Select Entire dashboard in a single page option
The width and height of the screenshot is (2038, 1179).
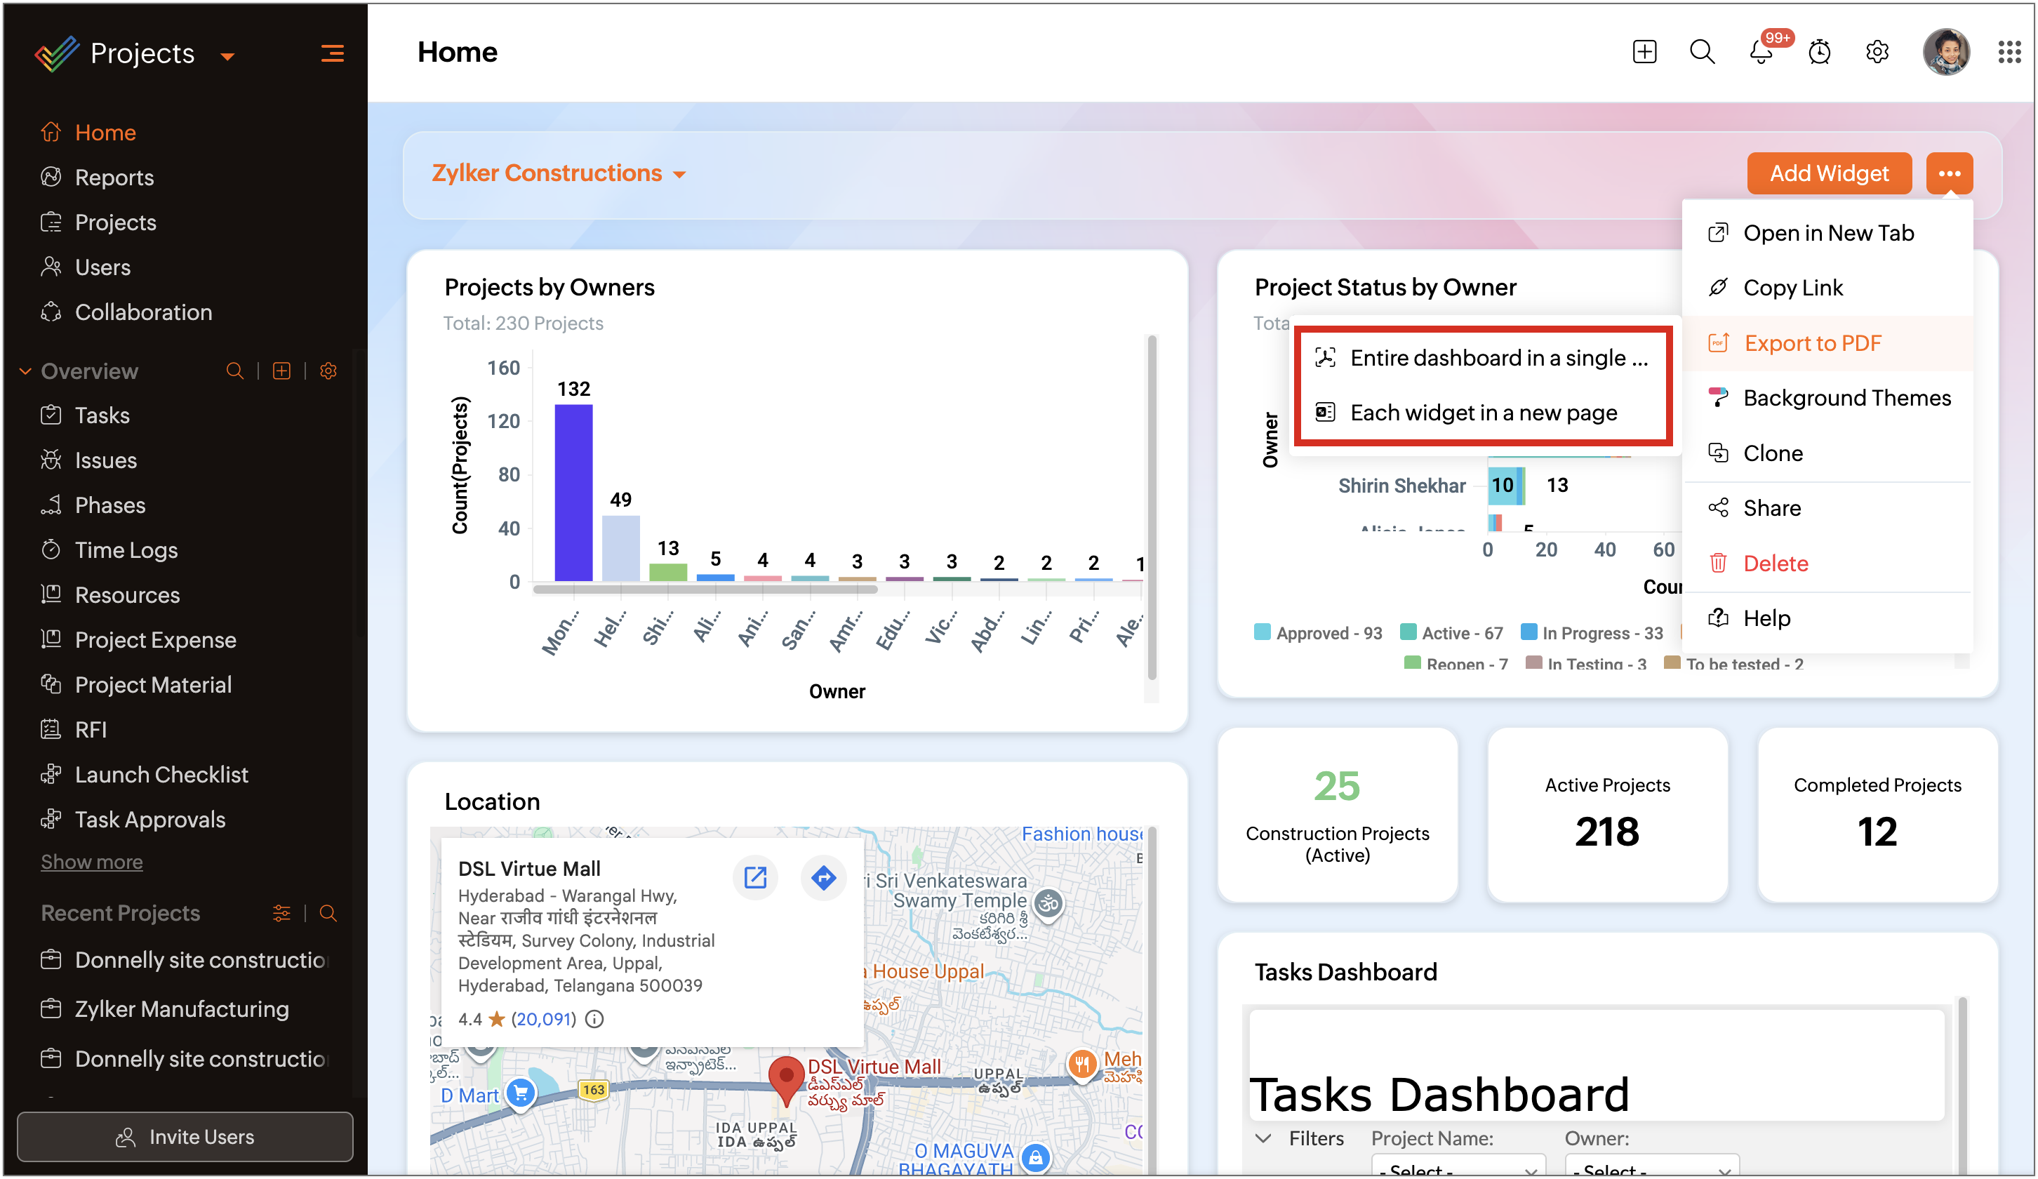(1482, 357)
